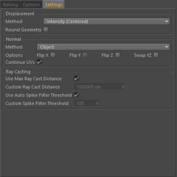Uncheck the Continue UVs checkbox
Viewport: 177px width, 177px height.
pyautogui.click(x=39, y=62)
